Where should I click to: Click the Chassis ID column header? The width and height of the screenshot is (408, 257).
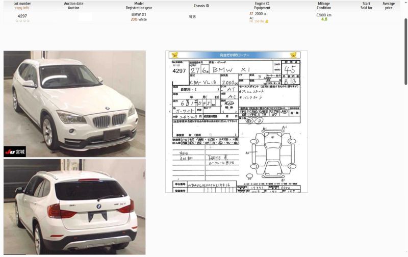201,6
